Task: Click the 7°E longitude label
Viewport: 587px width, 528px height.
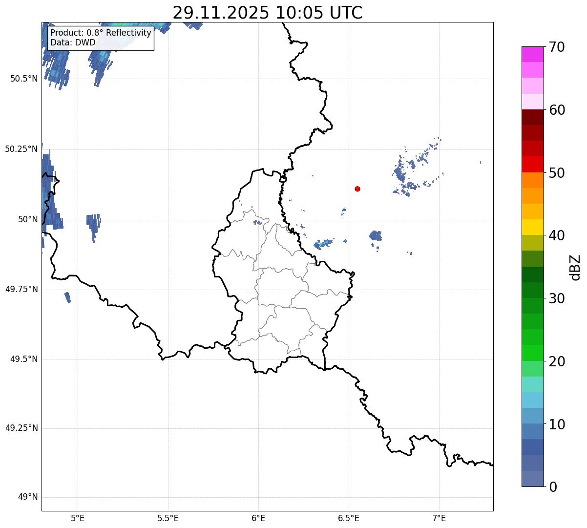Action: coord(439,518)
